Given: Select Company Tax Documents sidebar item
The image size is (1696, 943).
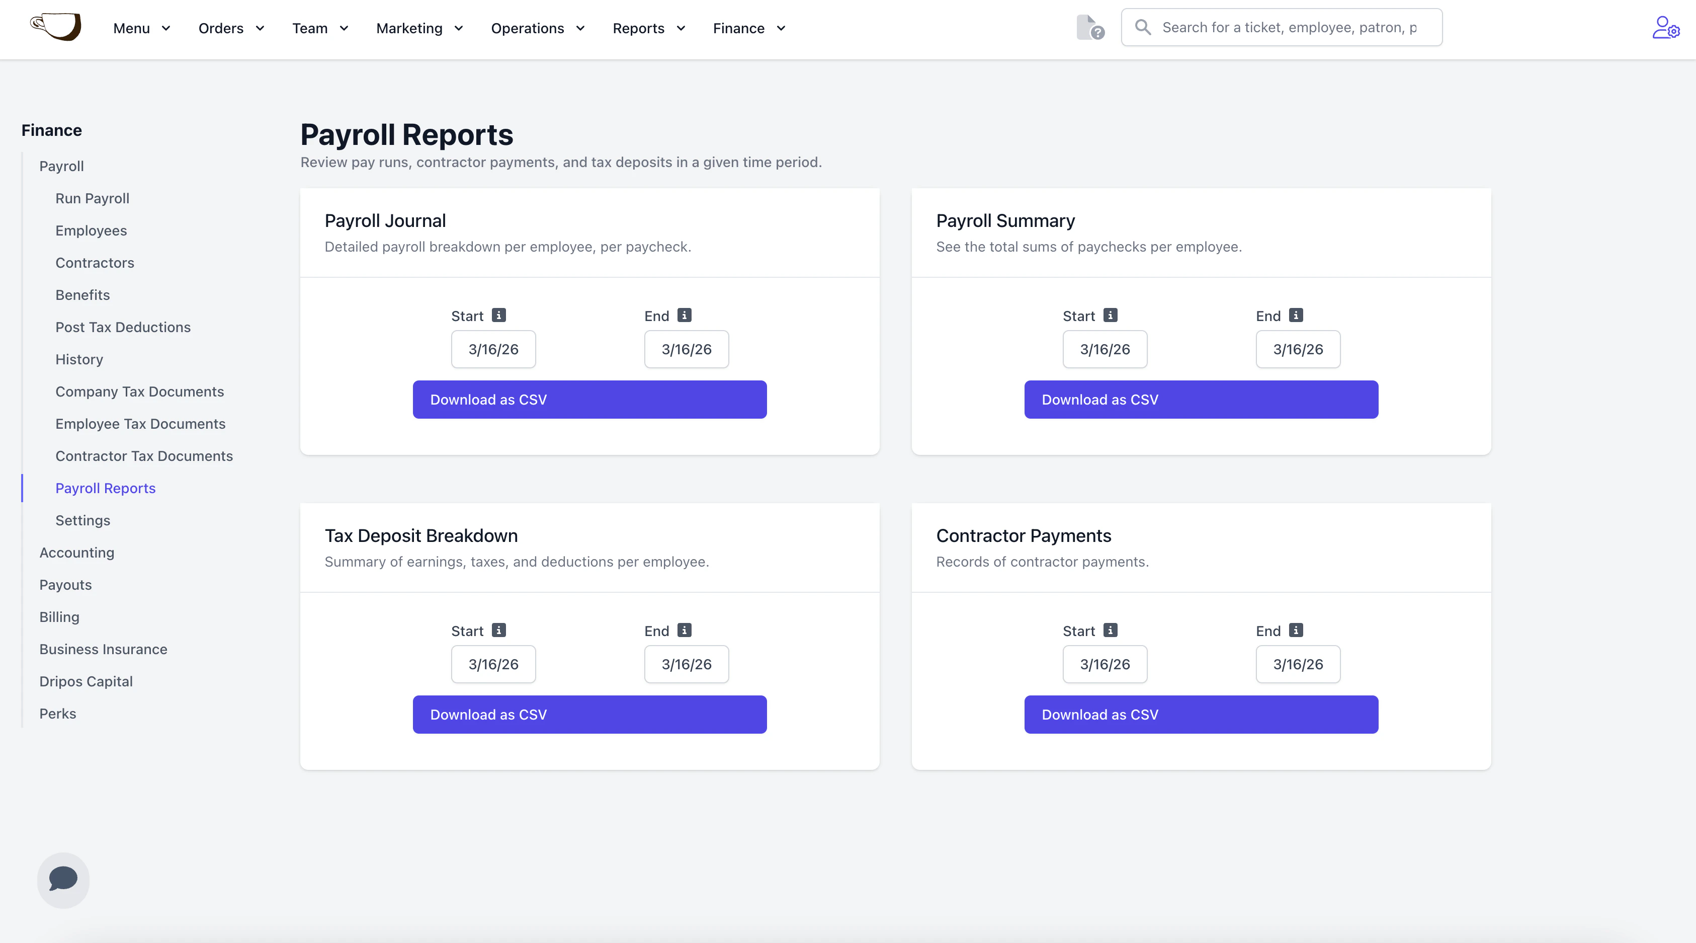Looking at the screenshot, I should pyautogui.click(x=140, y=392).
